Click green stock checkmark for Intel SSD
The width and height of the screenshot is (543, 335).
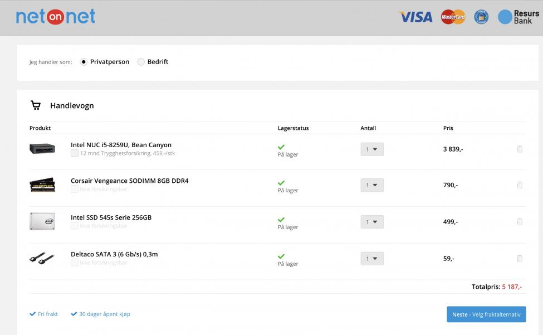pyautogui.click(x=281, y=220)
